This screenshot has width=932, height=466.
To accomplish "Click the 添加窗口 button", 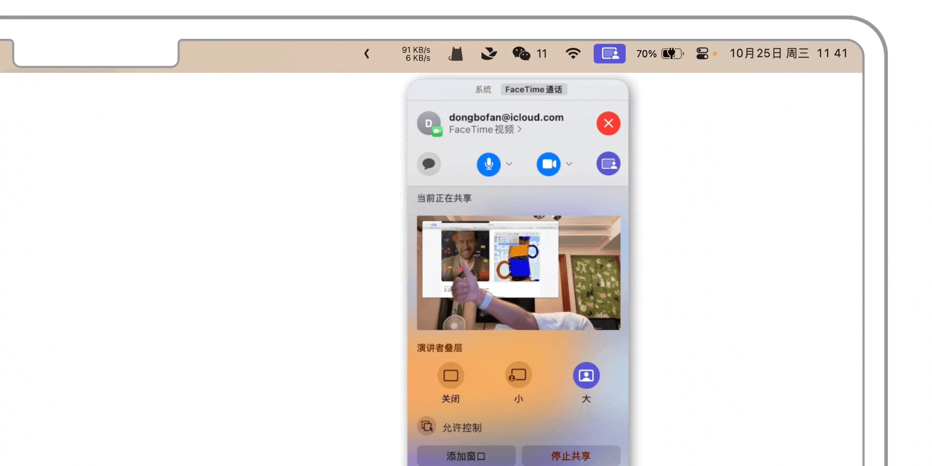I will coord(466,456).
